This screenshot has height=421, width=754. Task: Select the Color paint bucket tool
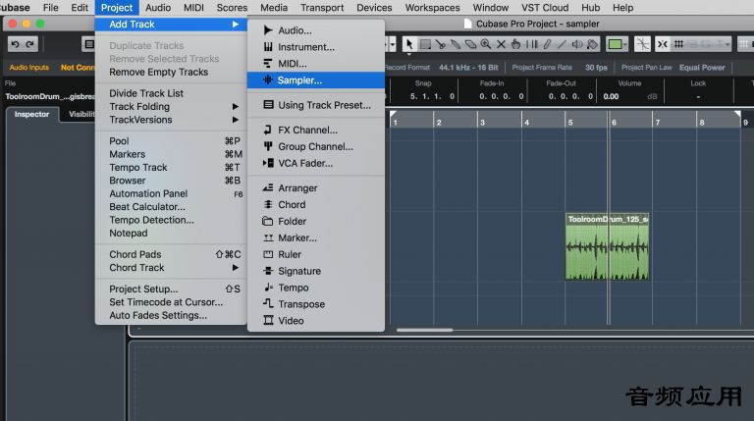pyautogui.click(x=592, y=44)
